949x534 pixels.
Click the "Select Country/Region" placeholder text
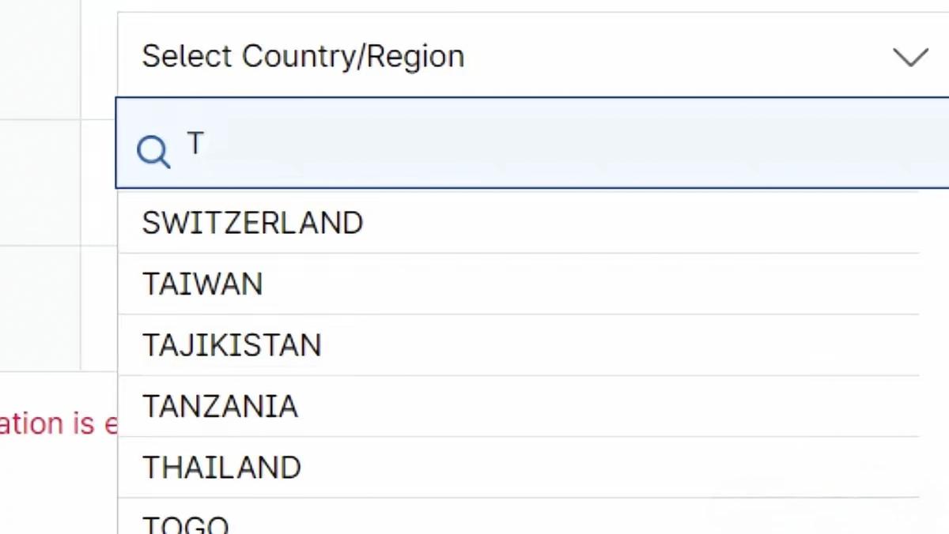click(x=303, y=57)
